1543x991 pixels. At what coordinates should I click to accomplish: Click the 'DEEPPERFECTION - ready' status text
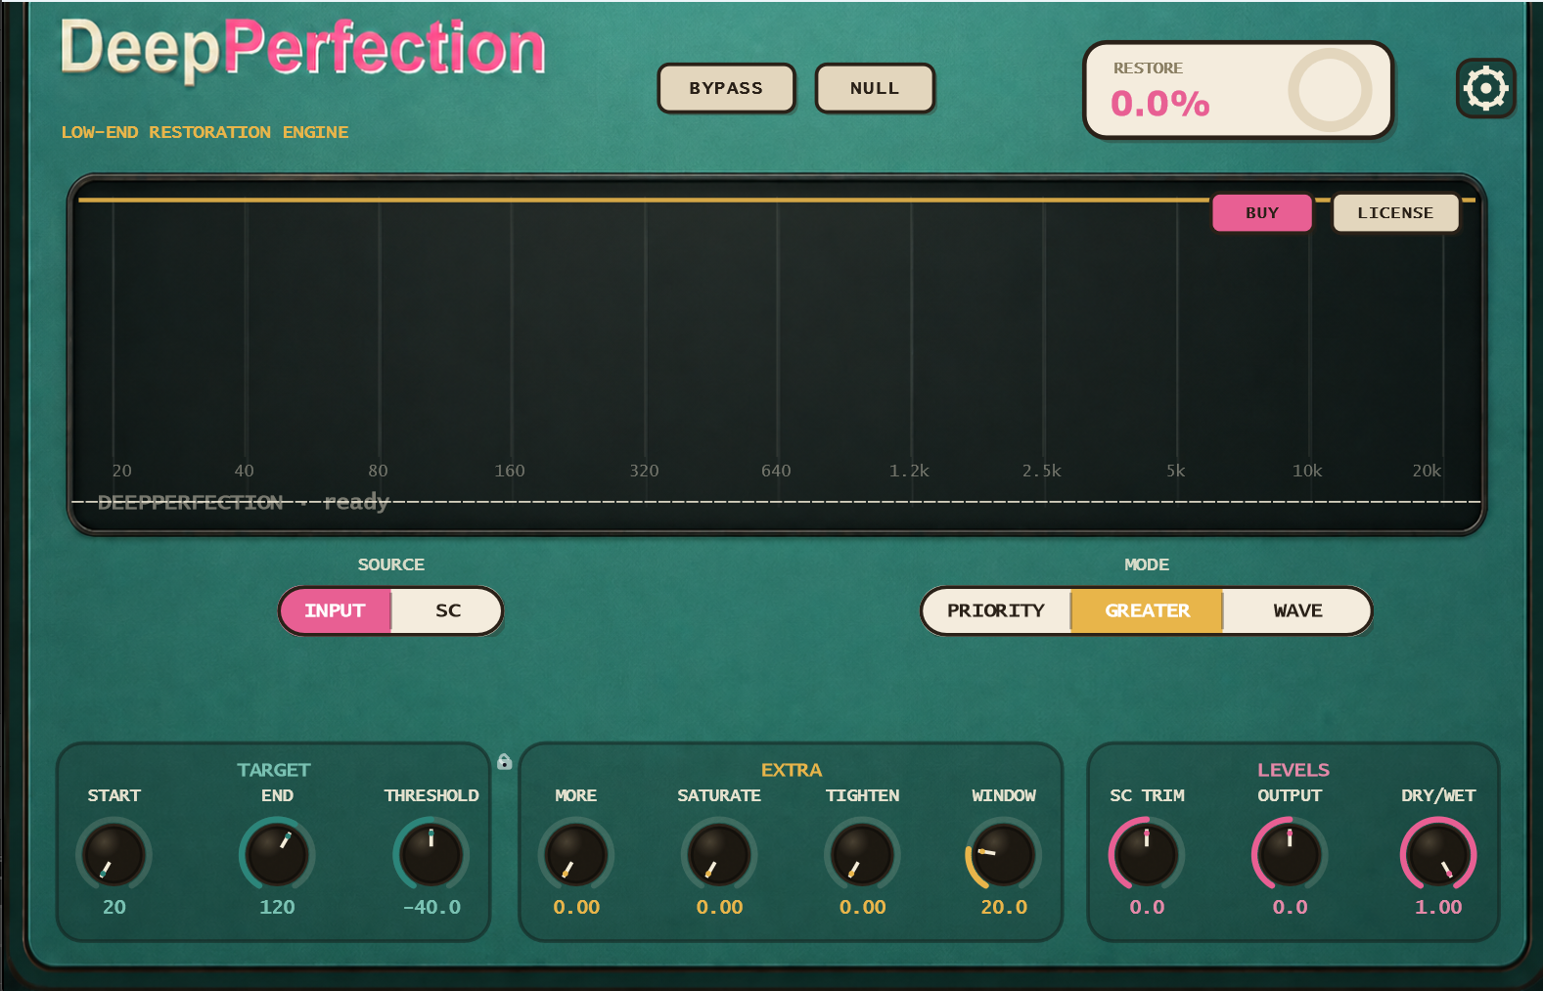244,502
